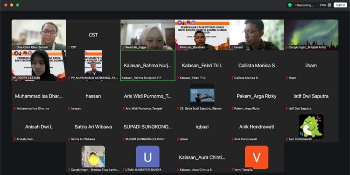The image size is (350, 175).
Task: Select Anisah Dwi L tile
Action: click(39, 126)
